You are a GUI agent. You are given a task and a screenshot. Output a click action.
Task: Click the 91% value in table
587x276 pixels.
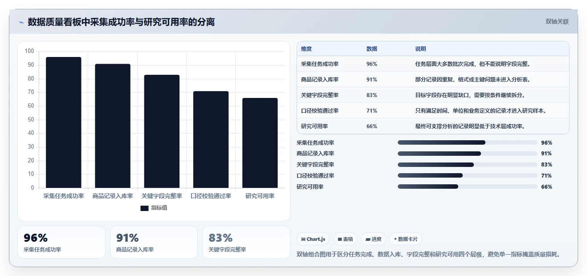(x=372, y=80)
